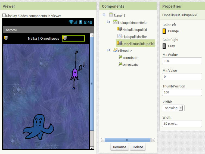Click the signal strength icon in status bar
Image resolution: width=205 pixels, height=154 pixels.
75,22
